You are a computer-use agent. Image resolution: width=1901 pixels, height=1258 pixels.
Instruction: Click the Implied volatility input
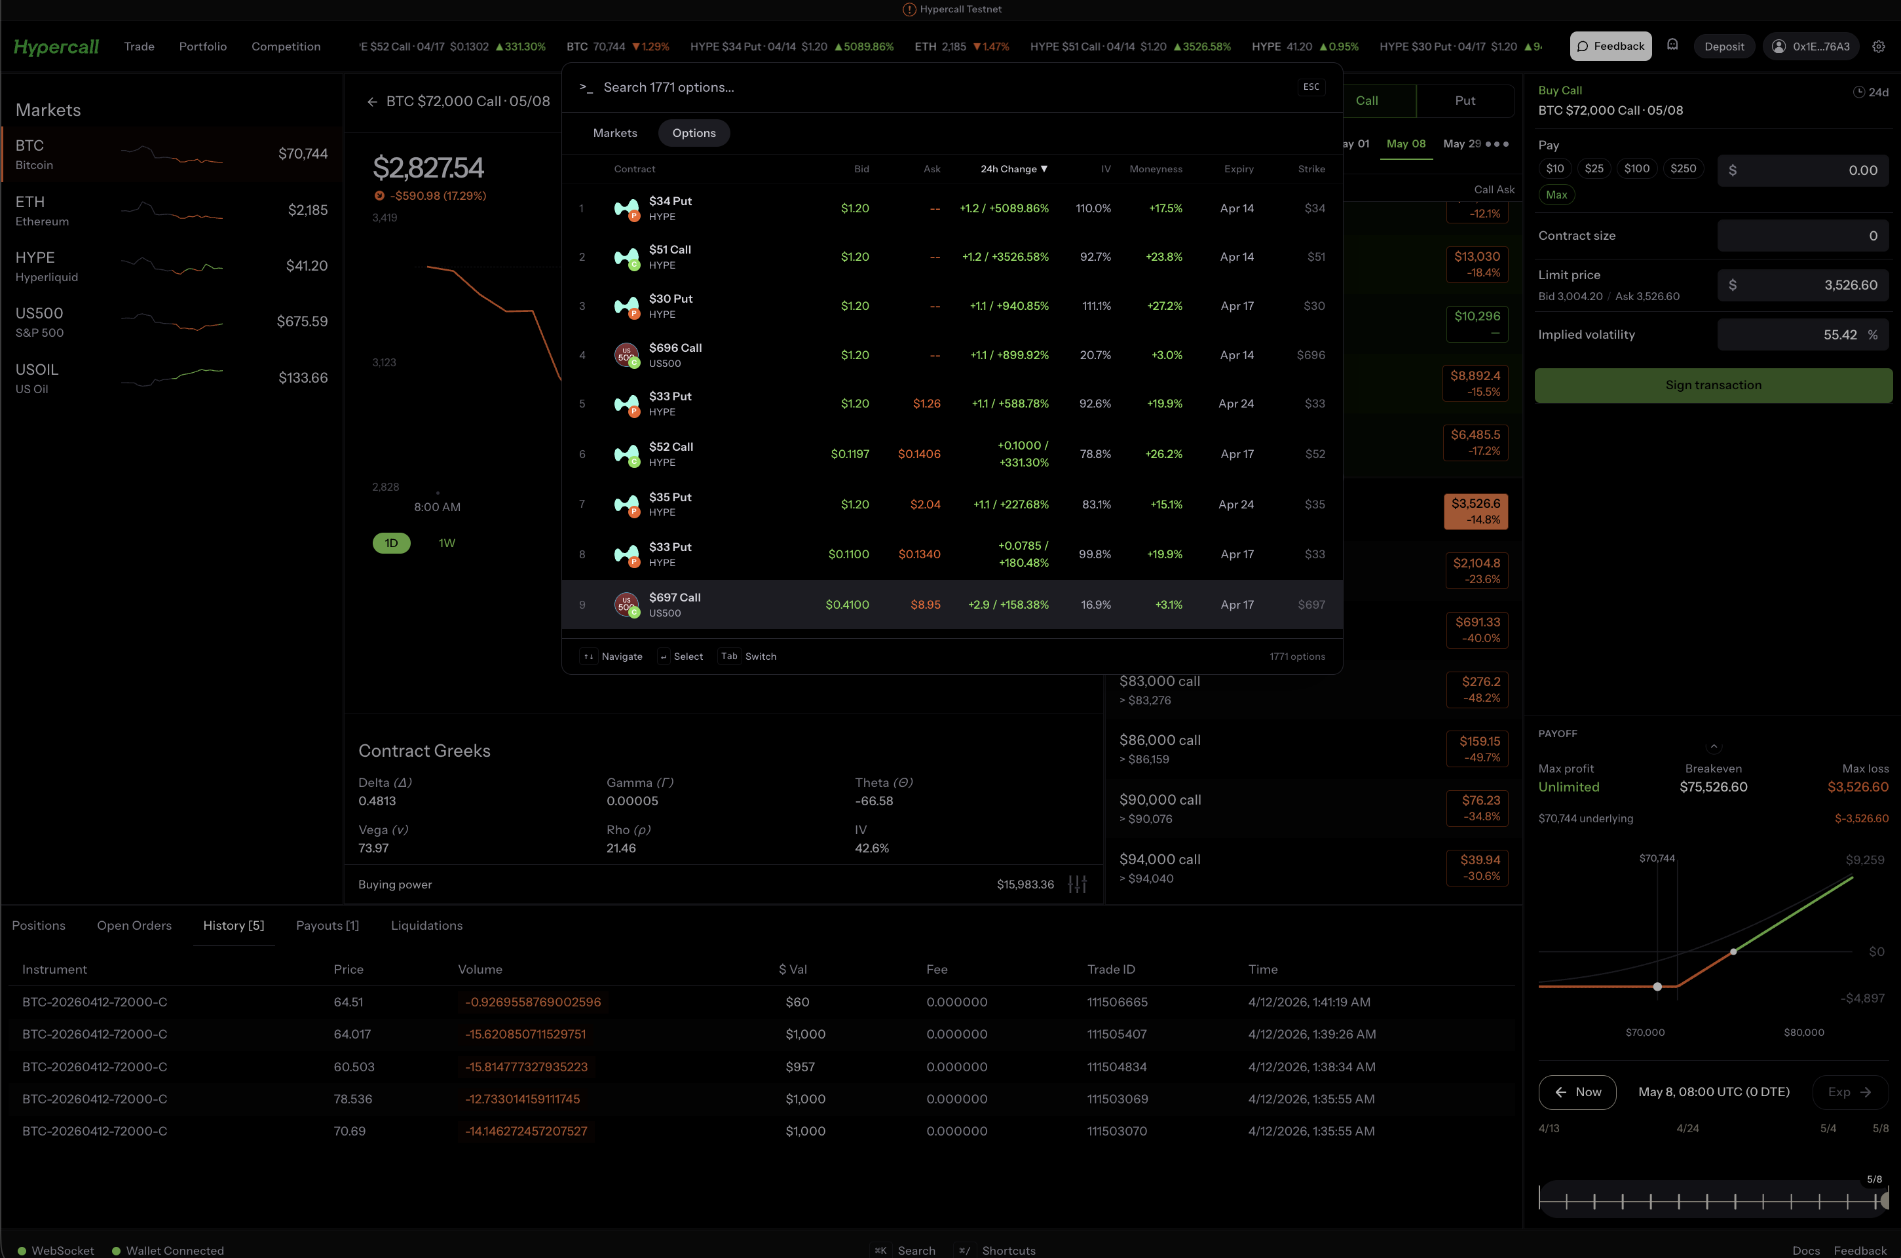[x=1803, y=335]
